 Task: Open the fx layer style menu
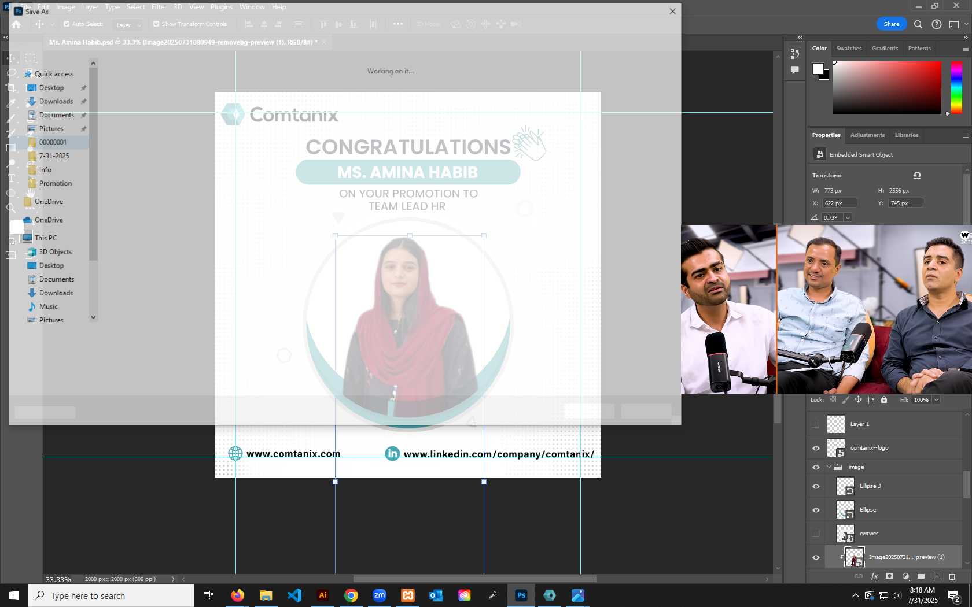coord(874,576)
